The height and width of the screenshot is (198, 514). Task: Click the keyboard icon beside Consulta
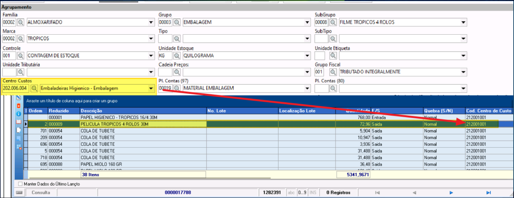coord(19,192)
